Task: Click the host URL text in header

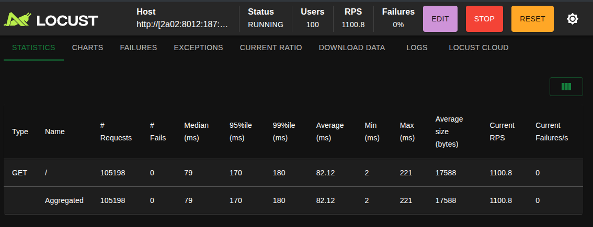Action: [x=183, y=25]
